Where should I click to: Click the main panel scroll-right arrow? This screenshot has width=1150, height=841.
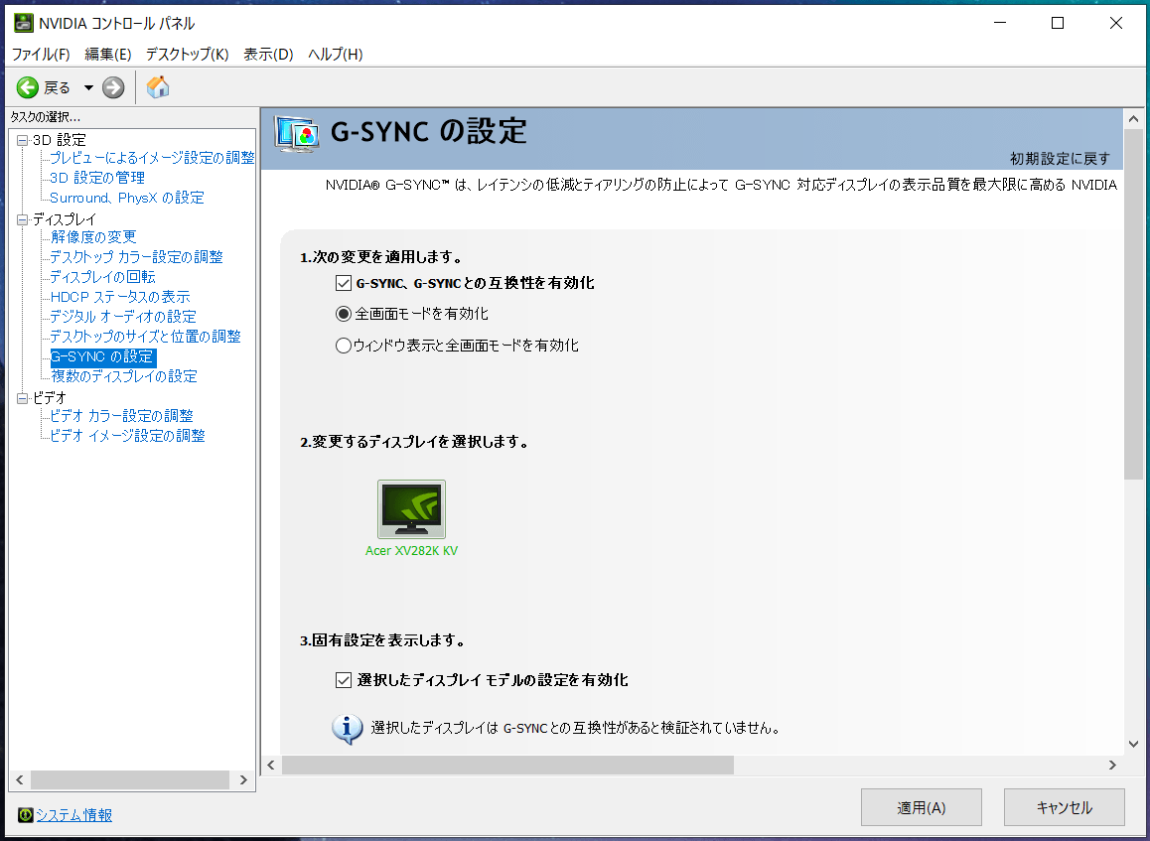[x=1112, y=765]
